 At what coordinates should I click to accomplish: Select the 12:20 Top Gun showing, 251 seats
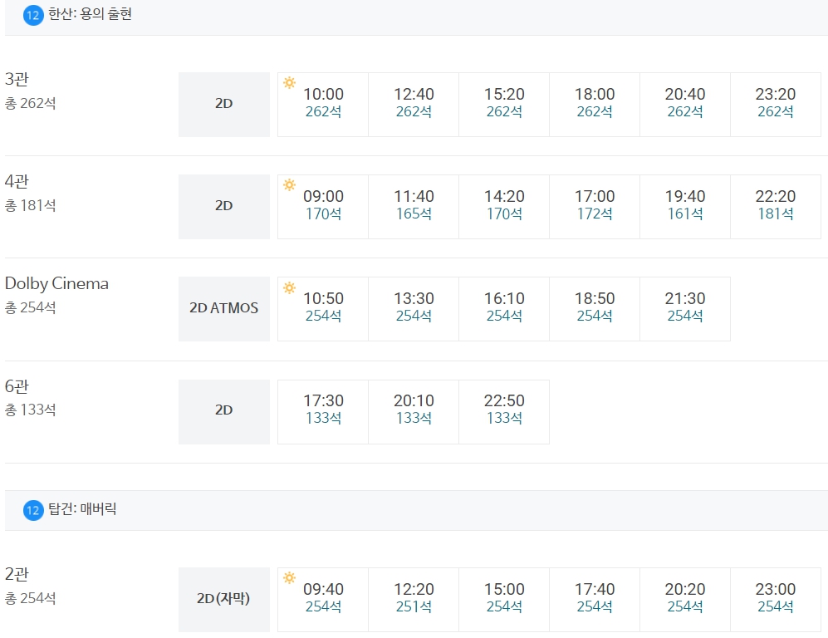tap(414, 600)
